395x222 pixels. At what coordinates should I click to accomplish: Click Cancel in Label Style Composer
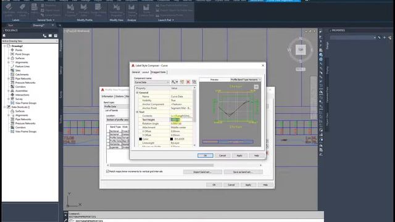click(x=222, y=155)
